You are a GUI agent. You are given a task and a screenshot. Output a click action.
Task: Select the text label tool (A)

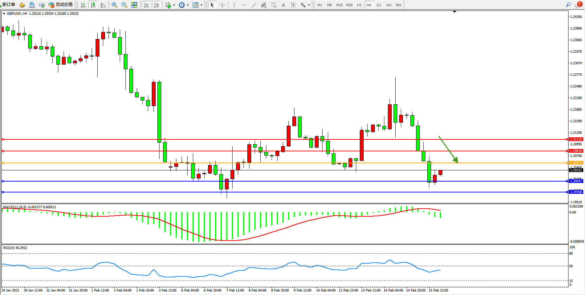(284, 5)
